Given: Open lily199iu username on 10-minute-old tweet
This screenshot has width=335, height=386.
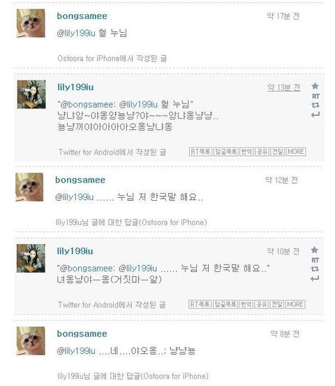Looking at the screenshot, I should tap(75, 251).
